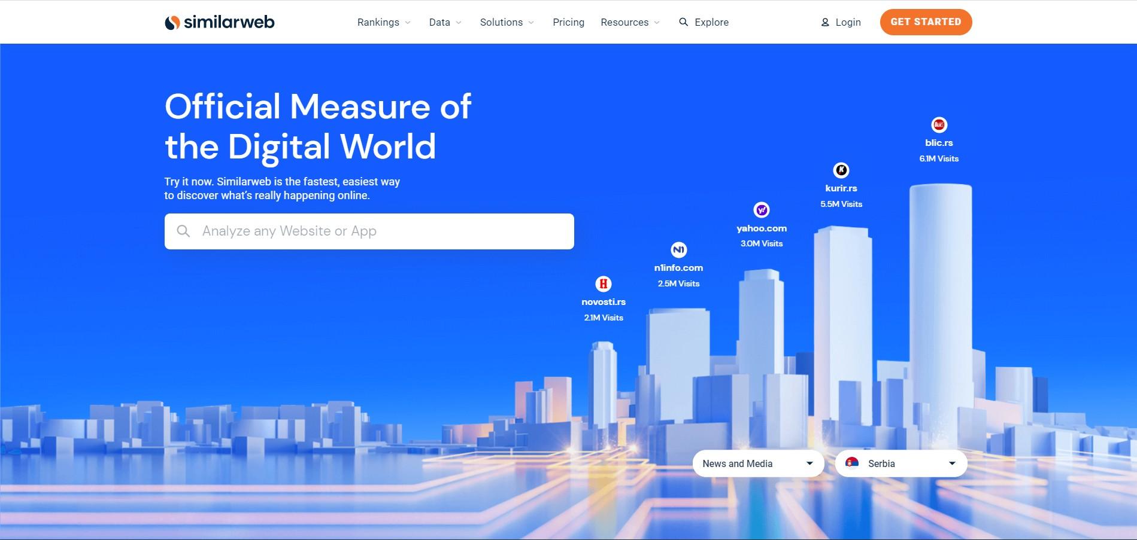Image resolution: width=1137 pixels, height=540 pixels.
Task: Focus the Analyze any Website or App field
Action: (369, 231)
